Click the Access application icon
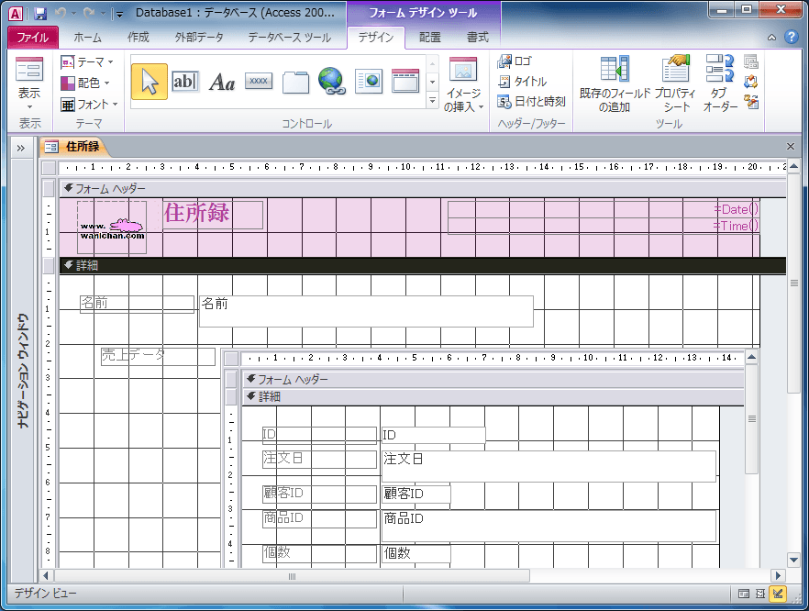Image resolution: width=809 pixels, height=611 pixels. tap(16, 14)
